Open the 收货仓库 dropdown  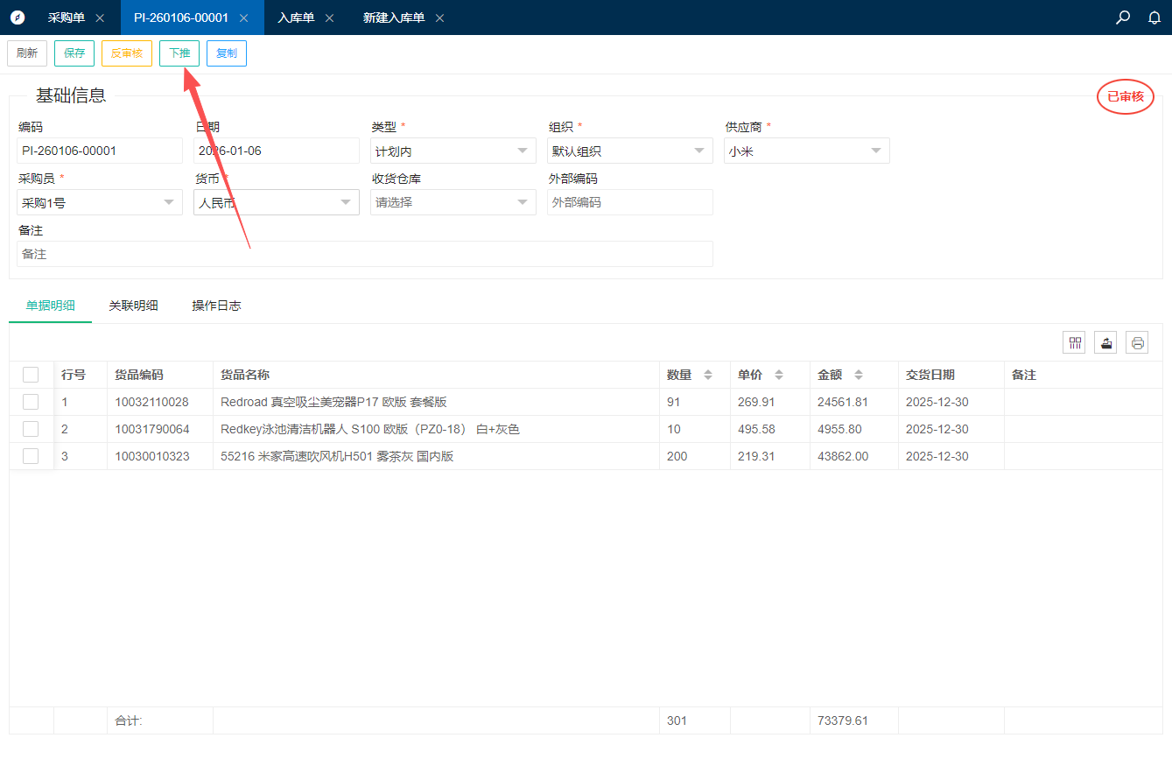(453, 202)
